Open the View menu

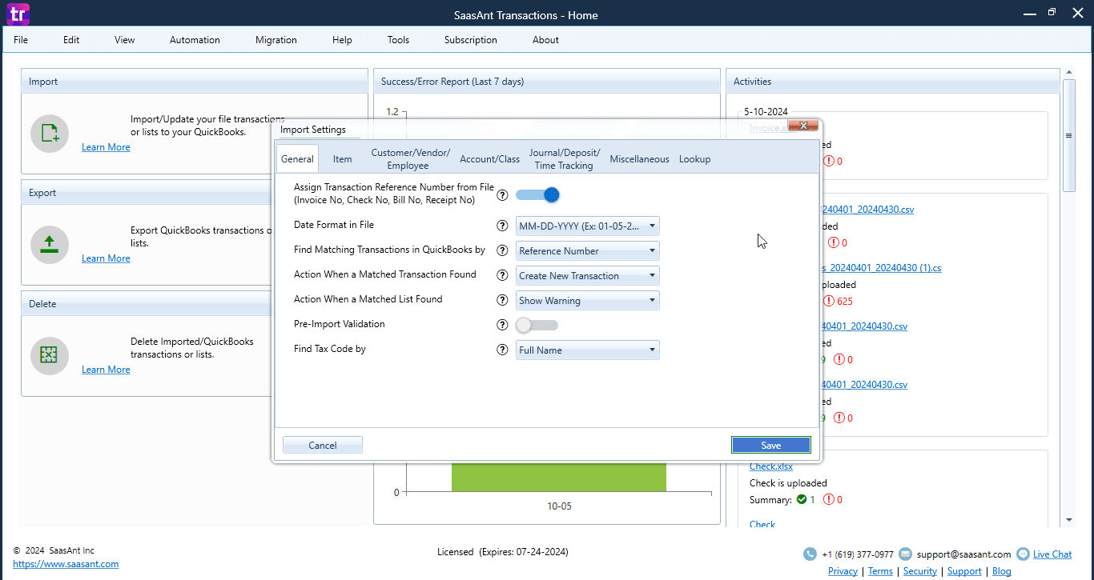pos(125,40)
